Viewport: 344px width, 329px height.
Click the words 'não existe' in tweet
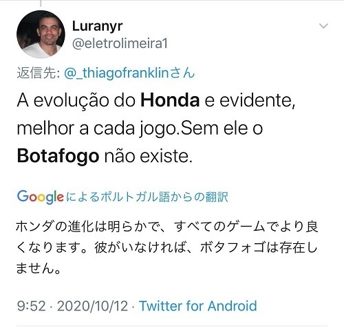[x=148, y=157]
